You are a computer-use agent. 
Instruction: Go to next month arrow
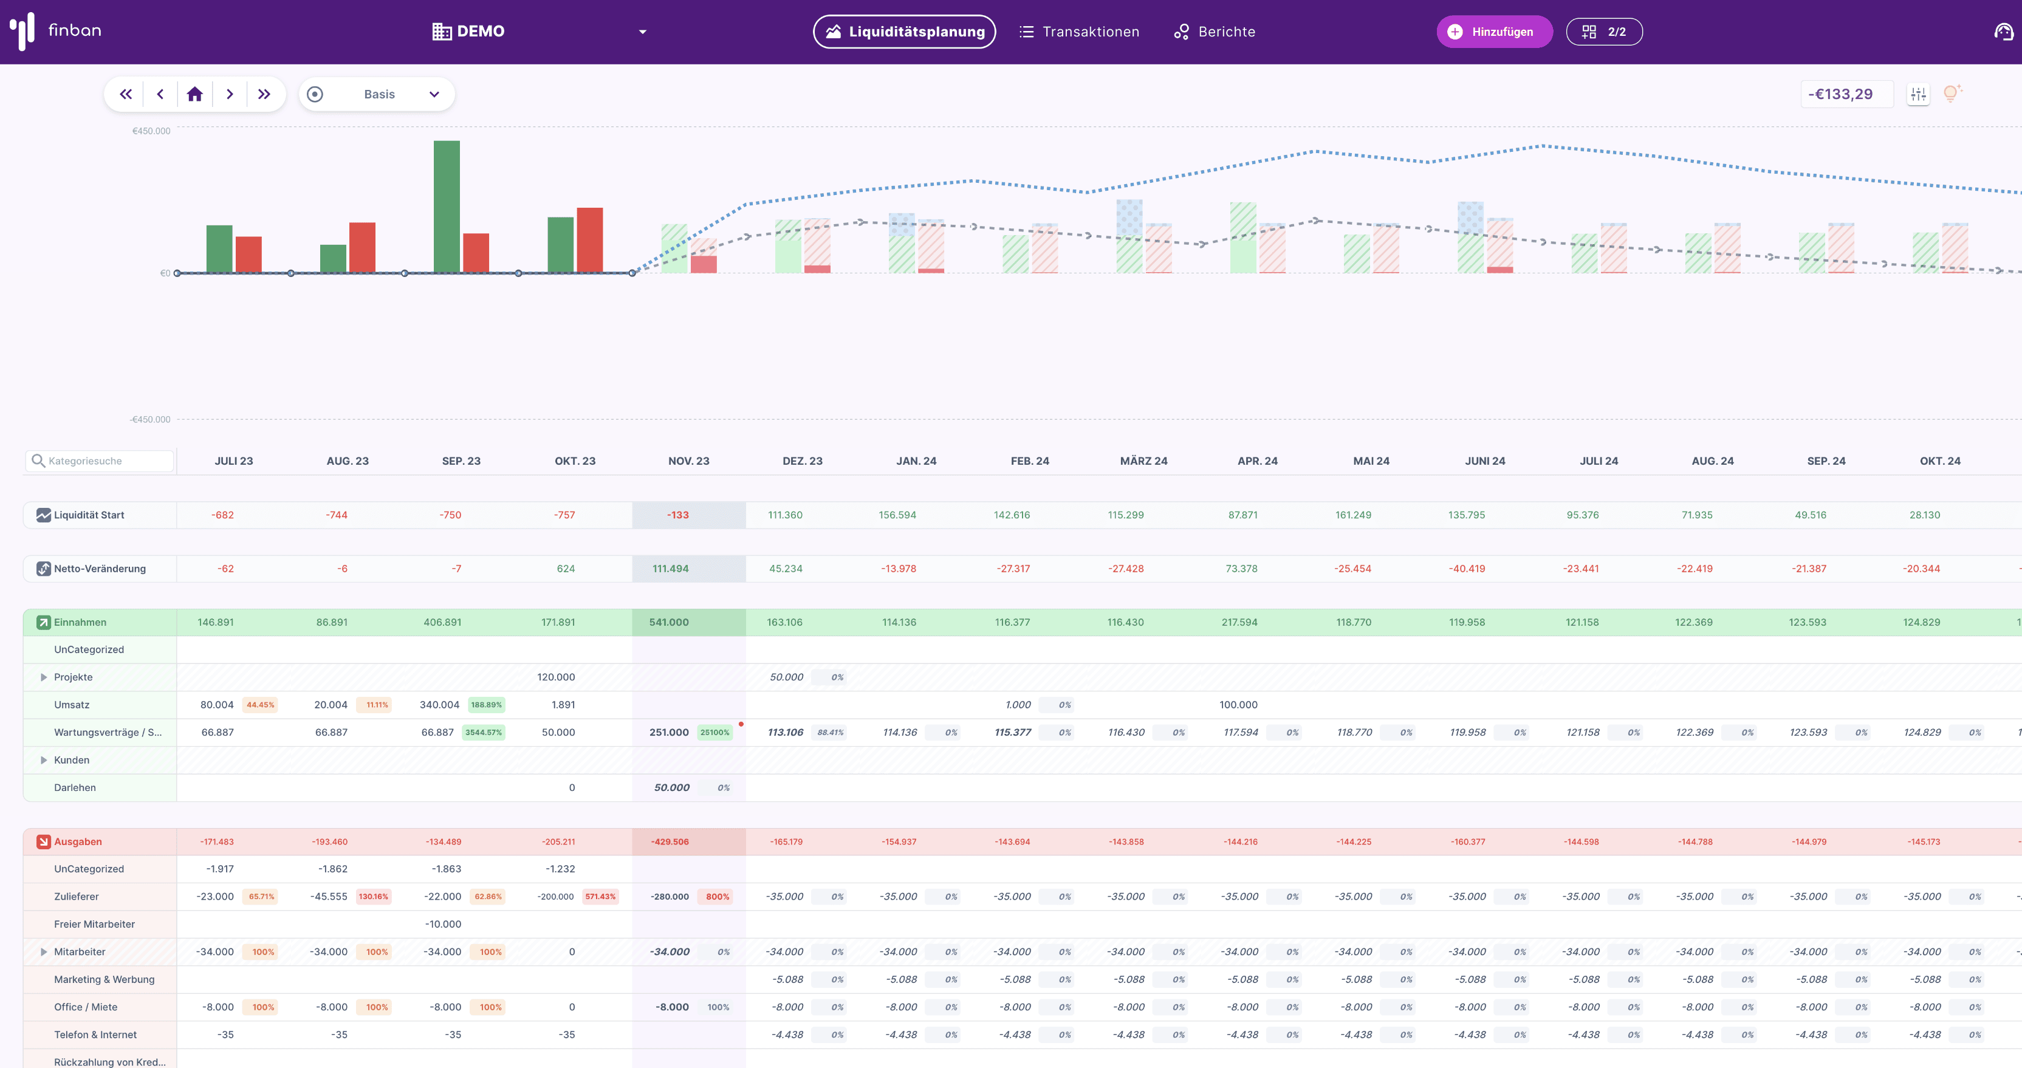(229, 94)
